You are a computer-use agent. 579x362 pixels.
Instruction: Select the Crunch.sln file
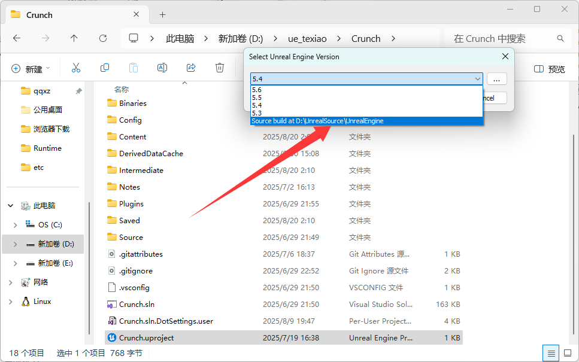point(284,305)
